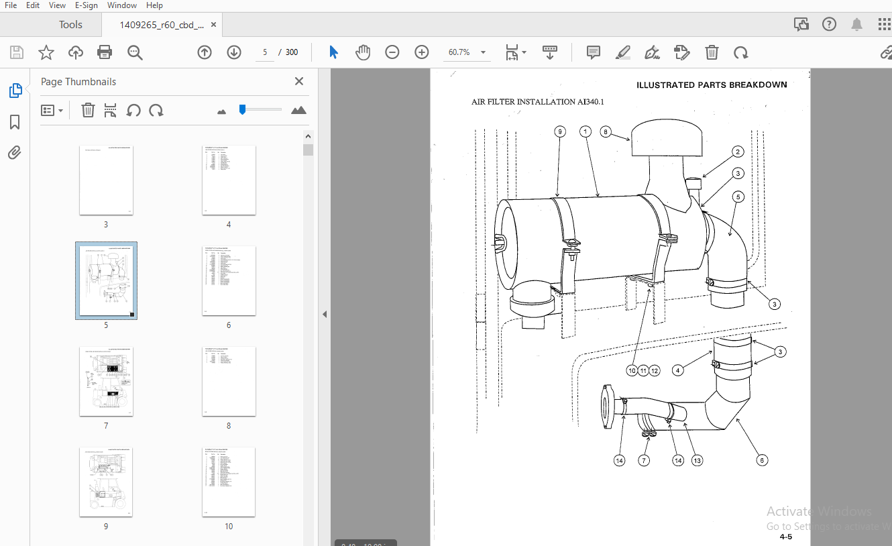892x546 pixels.
Task: Select the page 10 thumbnail
Action: [229, 482]
